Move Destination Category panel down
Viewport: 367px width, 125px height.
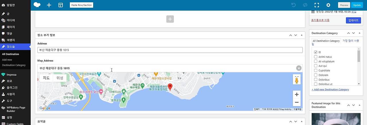354,33
